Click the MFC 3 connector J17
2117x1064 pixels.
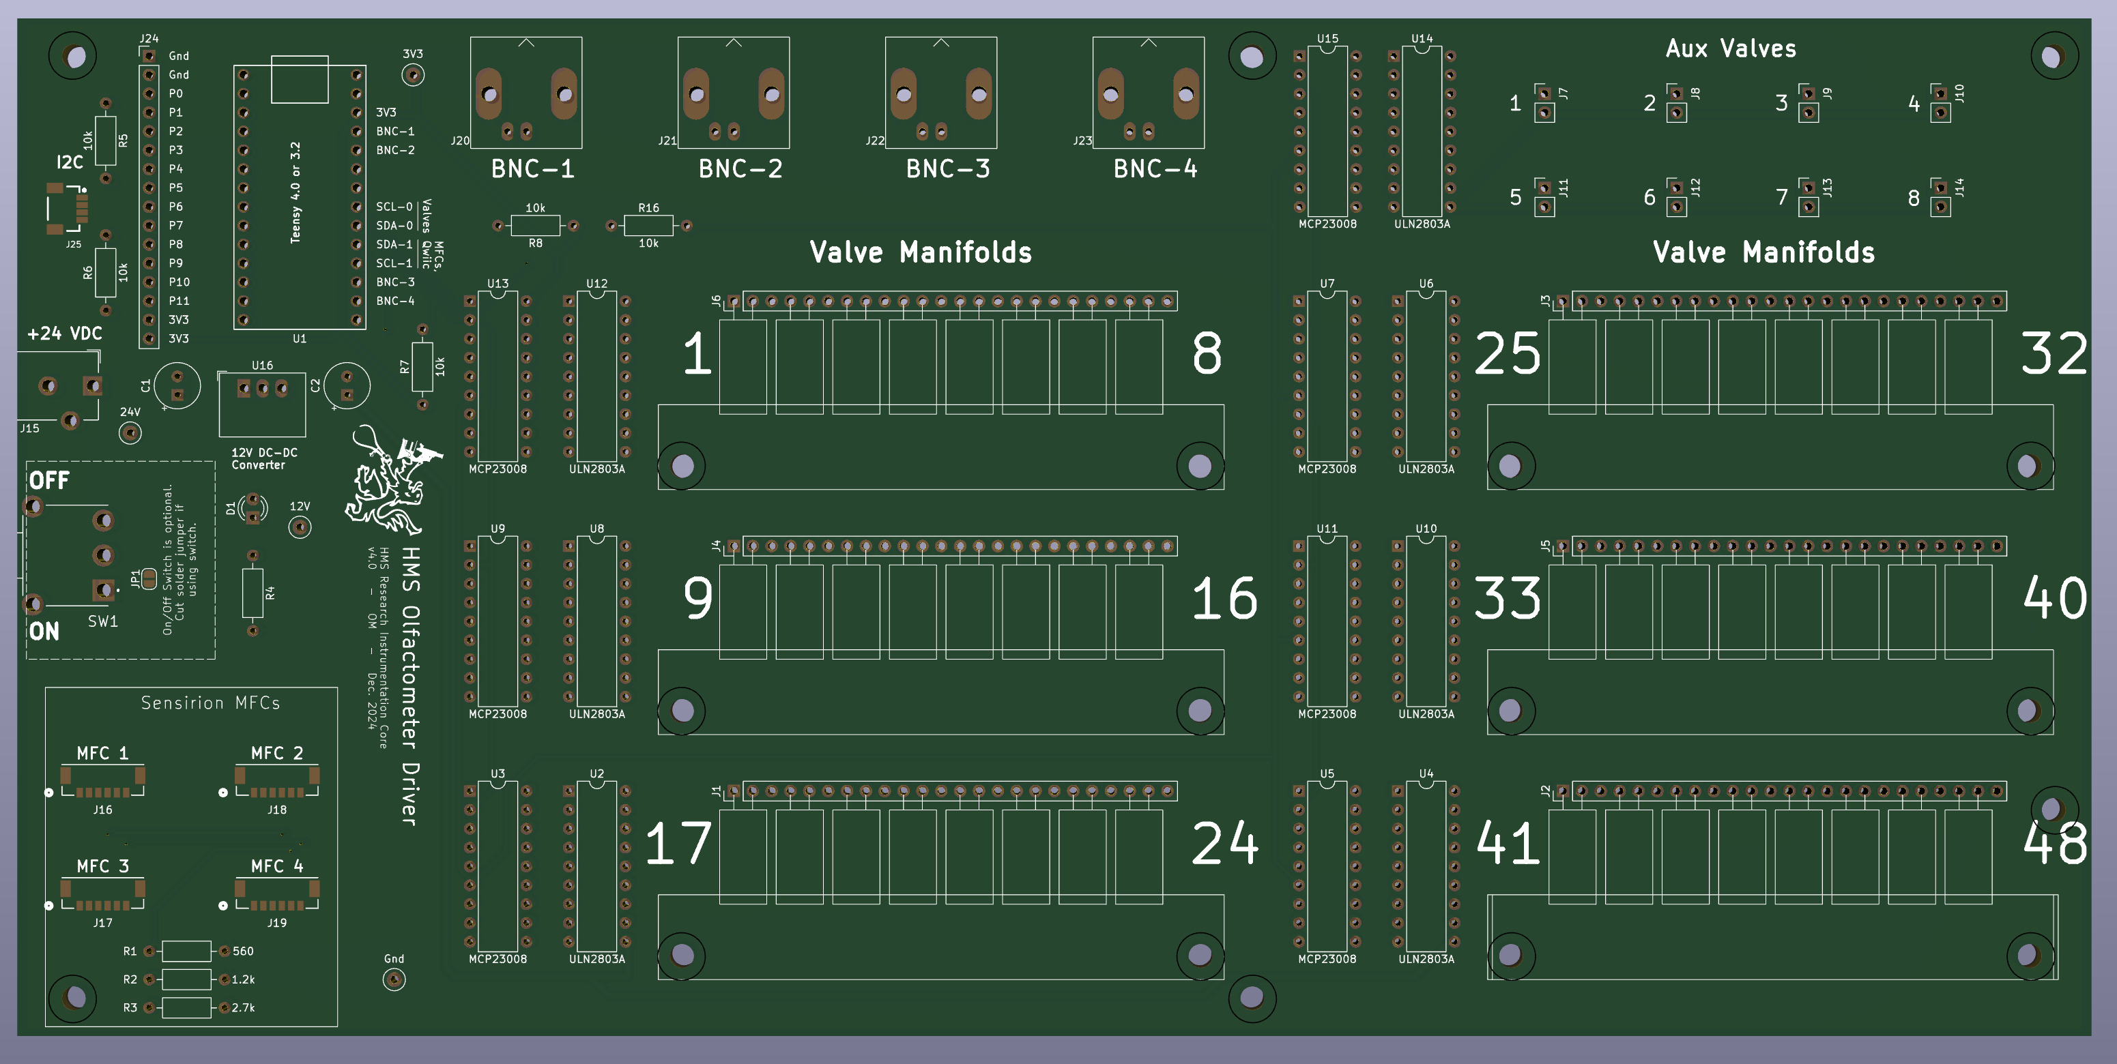click(x=103, y=895)
